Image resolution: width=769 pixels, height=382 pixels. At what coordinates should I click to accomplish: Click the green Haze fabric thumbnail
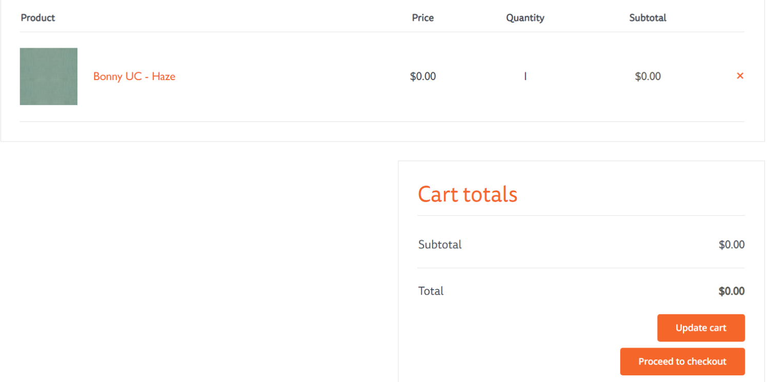click(x=49, y=76)
